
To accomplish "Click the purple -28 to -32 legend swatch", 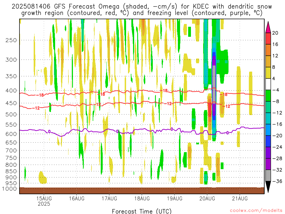I will [x=268, y=164].
